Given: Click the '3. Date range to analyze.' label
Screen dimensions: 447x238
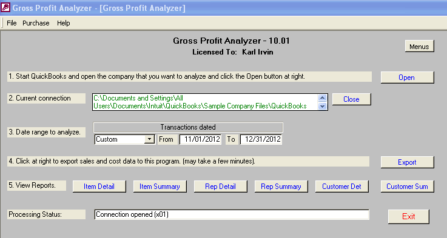Looking at the screenshot, I should (46, 132).
